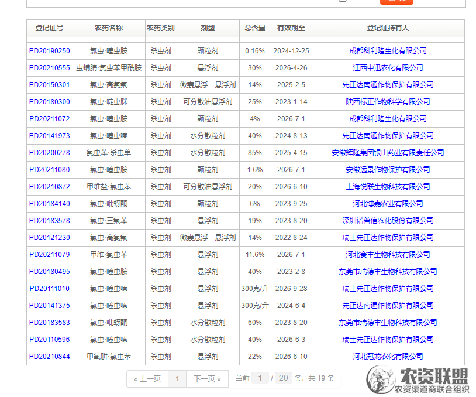The width and height of the screenshot is (476, 397).
Task: Open registration PD20110596 link
Action: tap(50, 340)
